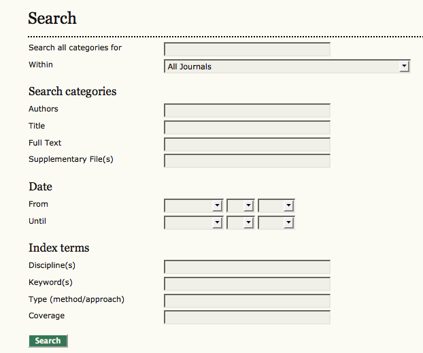
Task: Open the last From date dropdown
Action: tap(275, 205)
